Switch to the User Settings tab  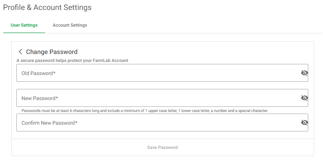tap(24, 25)
